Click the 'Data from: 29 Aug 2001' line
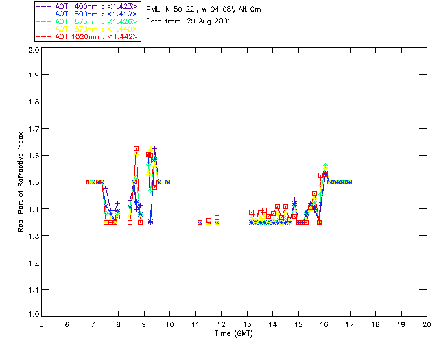The width and height of the screenshot is (439, 351). click(189, 21)
